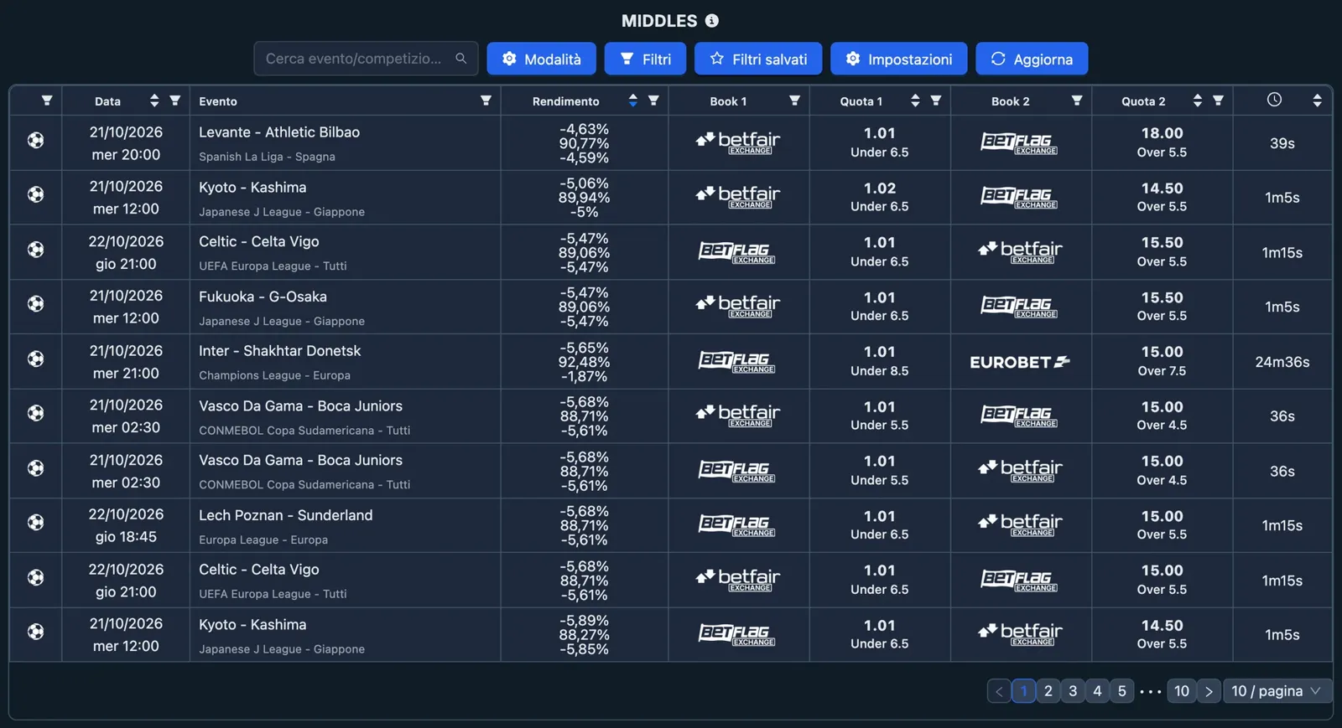Click soccer ball icon for Lech Poznan - Sunderland
The width and height of the screenshot is (1342, 728).
[x=35, y=523]
